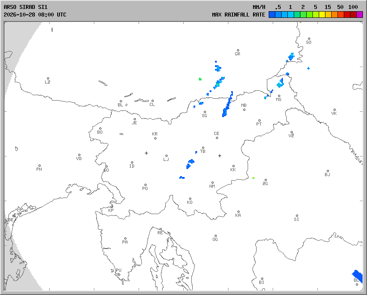This screenshot has height=295, width=367.
Task: Click the MB station marker
Action: 244,110
